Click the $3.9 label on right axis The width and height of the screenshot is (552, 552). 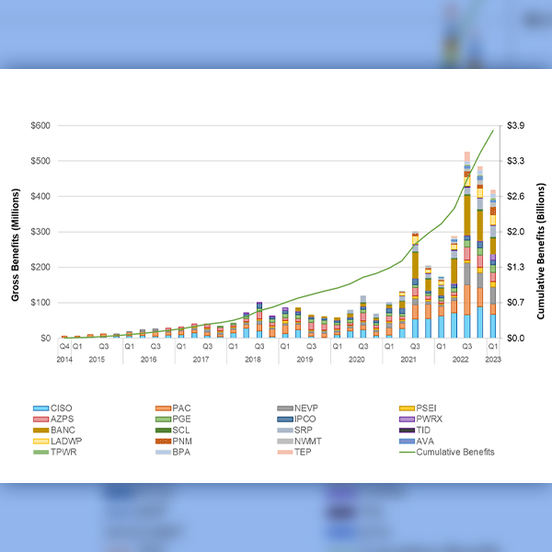tap(515, 125)
